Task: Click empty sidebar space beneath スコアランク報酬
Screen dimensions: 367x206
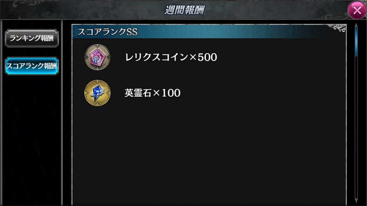Action: (x=32, y=140)
